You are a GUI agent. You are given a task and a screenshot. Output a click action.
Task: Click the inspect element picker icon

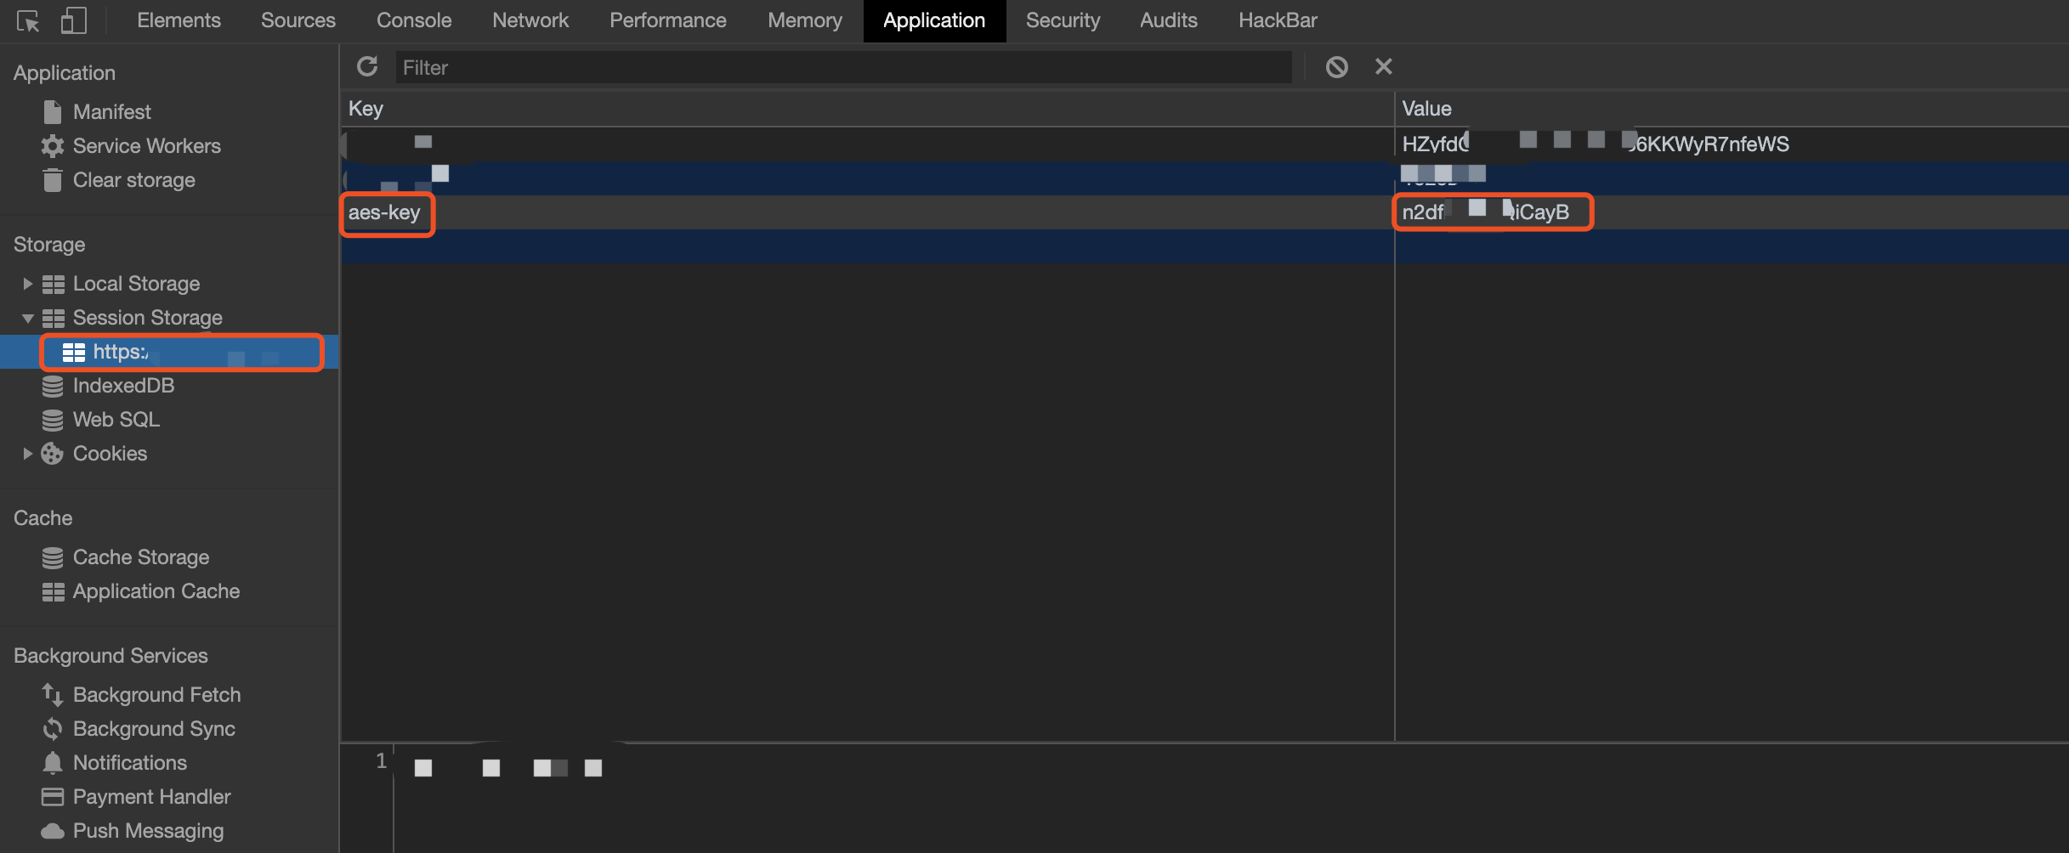27,21
